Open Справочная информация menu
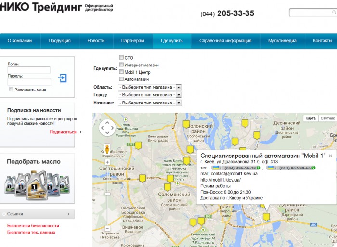This screenshot has height=247, width=337. click(x=225, y=41)
